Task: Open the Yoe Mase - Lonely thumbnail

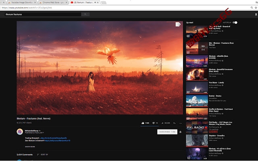Action: coord(197,88)
